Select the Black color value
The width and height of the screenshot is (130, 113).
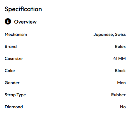click(x=120, y=71)
